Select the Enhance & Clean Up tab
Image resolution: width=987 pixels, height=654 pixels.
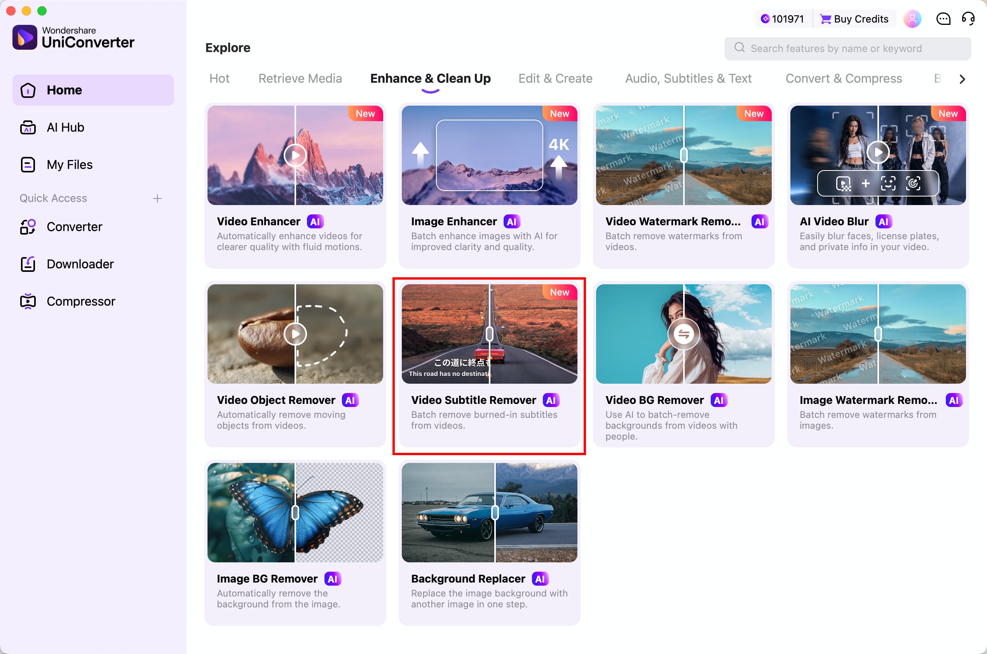pos(430,78)
